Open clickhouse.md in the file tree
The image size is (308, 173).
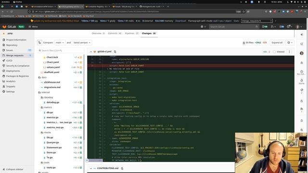[x=52, y=82]
